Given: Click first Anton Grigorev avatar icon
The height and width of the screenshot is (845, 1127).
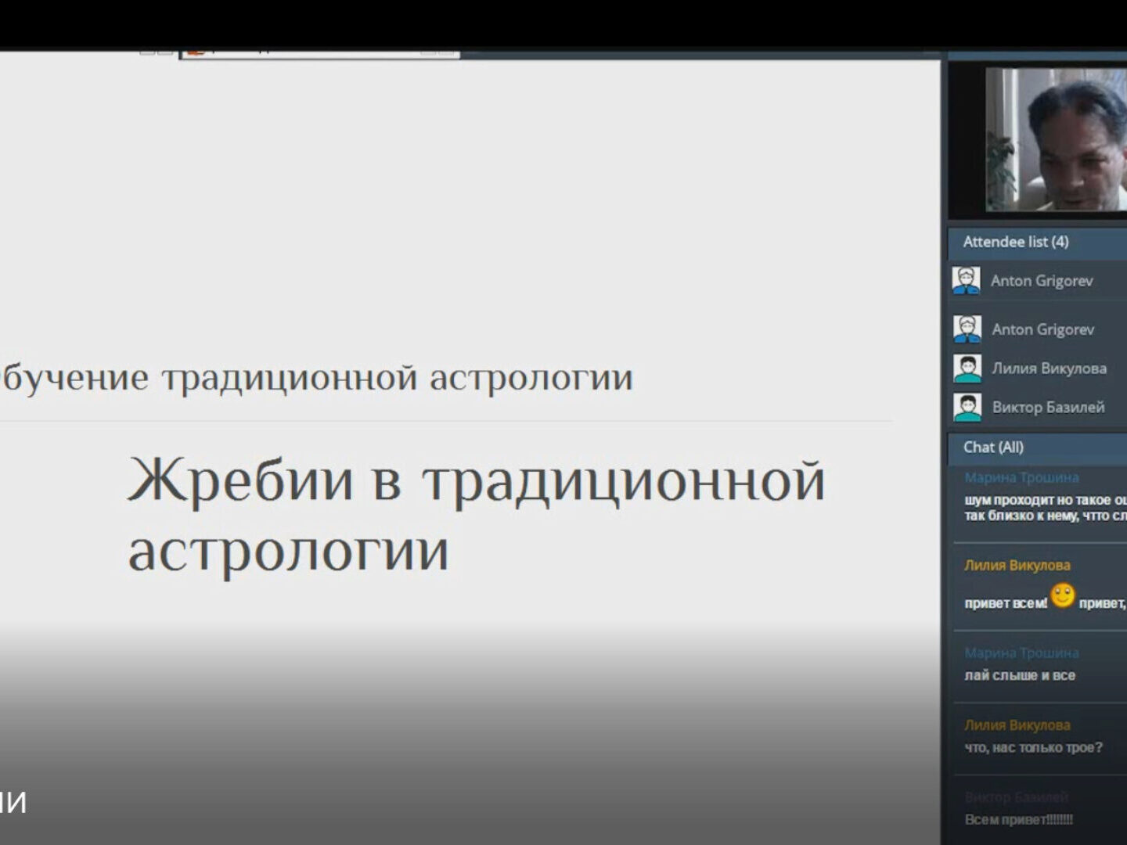Looking at the screenshot, I should click(966, 280).
